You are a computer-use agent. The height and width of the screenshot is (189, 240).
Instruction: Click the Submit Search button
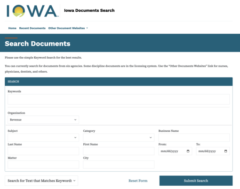coord(196,181)
